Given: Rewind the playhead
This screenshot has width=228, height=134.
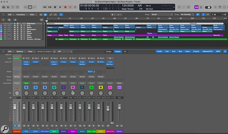Looking at the screenshot, I should click(44, 7).
